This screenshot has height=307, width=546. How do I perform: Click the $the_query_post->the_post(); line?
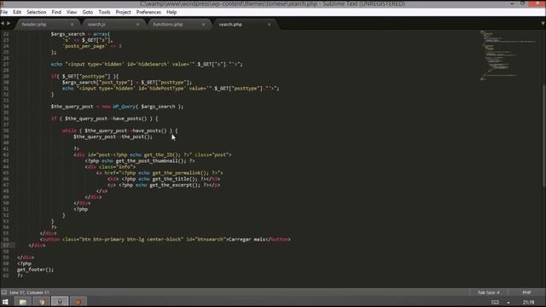pos(113,136)
